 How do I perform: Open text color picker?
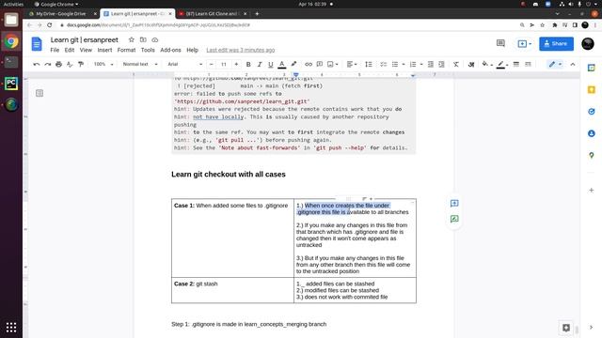click(x=282, y=64)
